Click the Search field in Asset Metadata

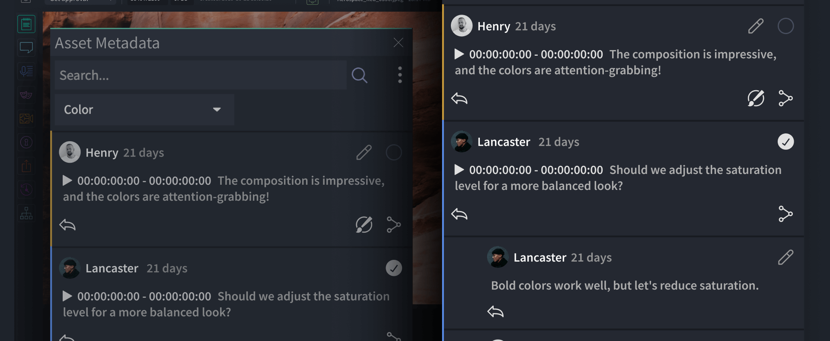[201, 76]
